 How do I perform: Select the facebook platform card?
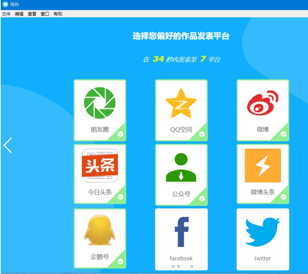[181, 239]
